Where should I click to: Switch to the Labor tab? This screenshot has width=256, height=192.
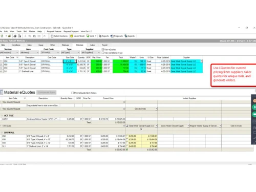pyautogui.click(x=92, y=45)
